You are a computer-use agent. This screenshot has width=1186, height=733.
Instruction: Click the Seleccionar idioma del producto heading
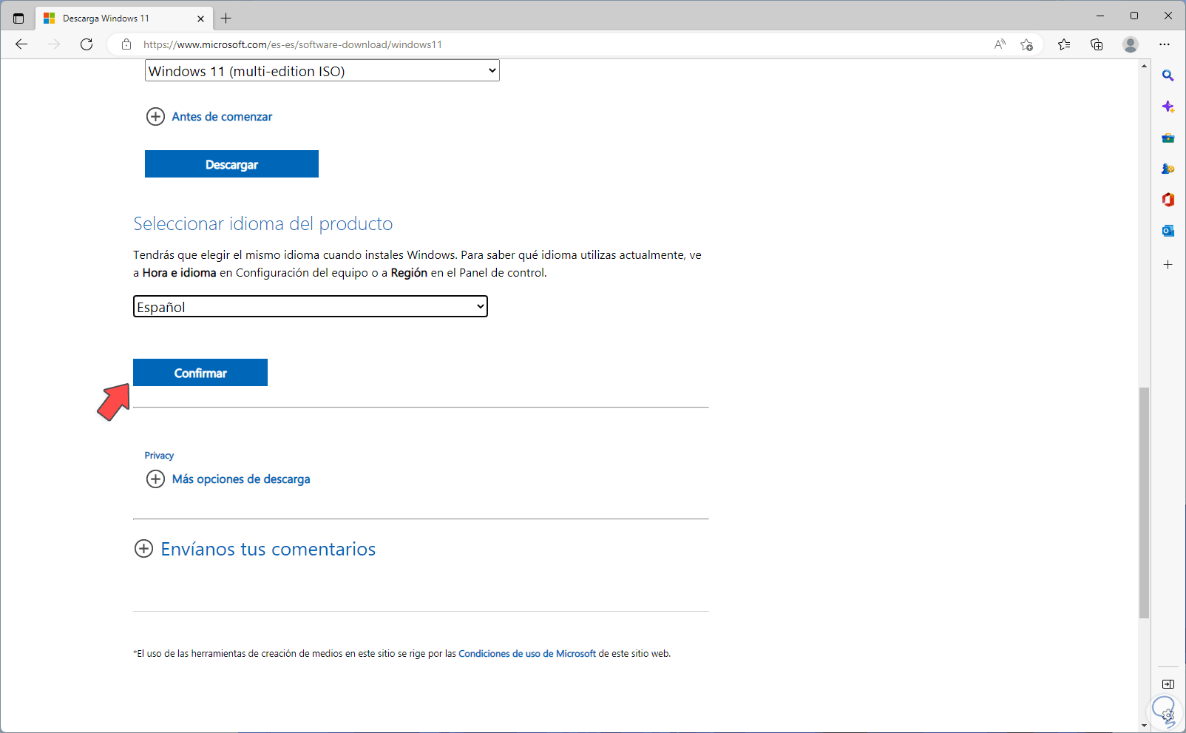pos(263,223)
